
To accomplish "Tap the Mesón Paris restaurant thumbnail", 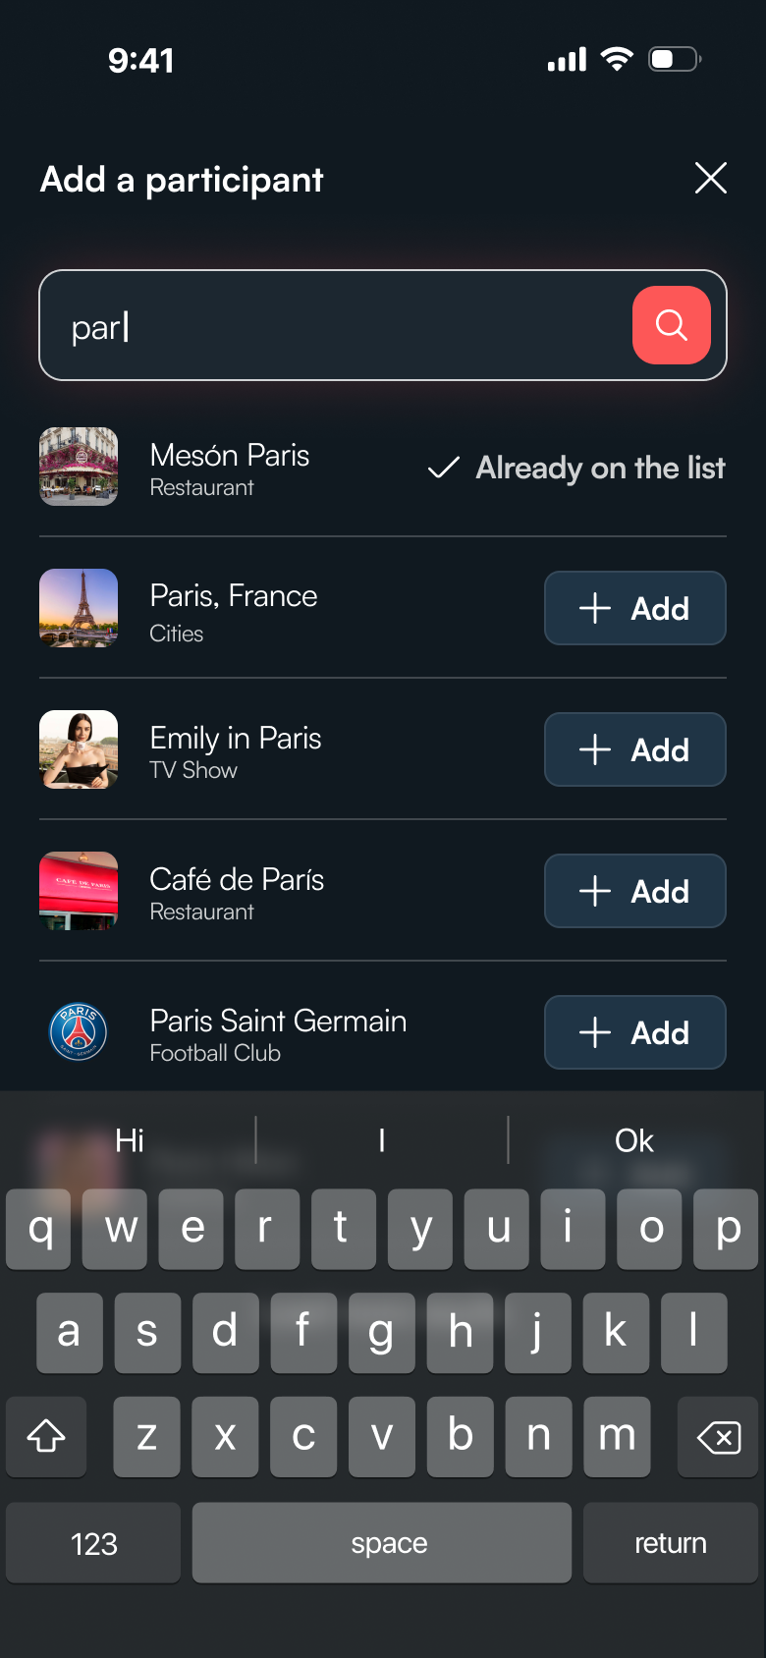I will 79,467.
